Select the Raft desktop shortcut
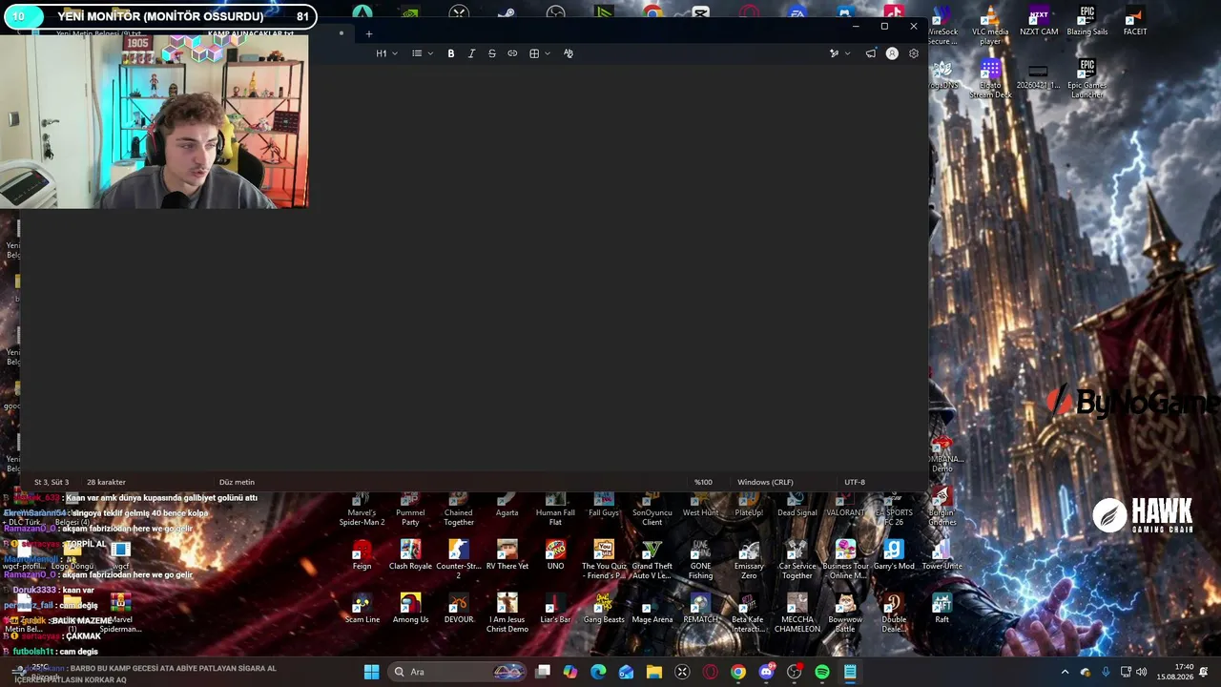Viewport: 1221px width, 687px height. pyautogui.click(x=942, y=609)
